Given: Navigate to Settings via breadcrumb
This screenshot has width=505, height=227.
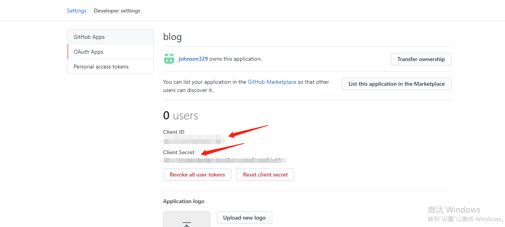Looking at the screenshot, I should pos(77,11).
